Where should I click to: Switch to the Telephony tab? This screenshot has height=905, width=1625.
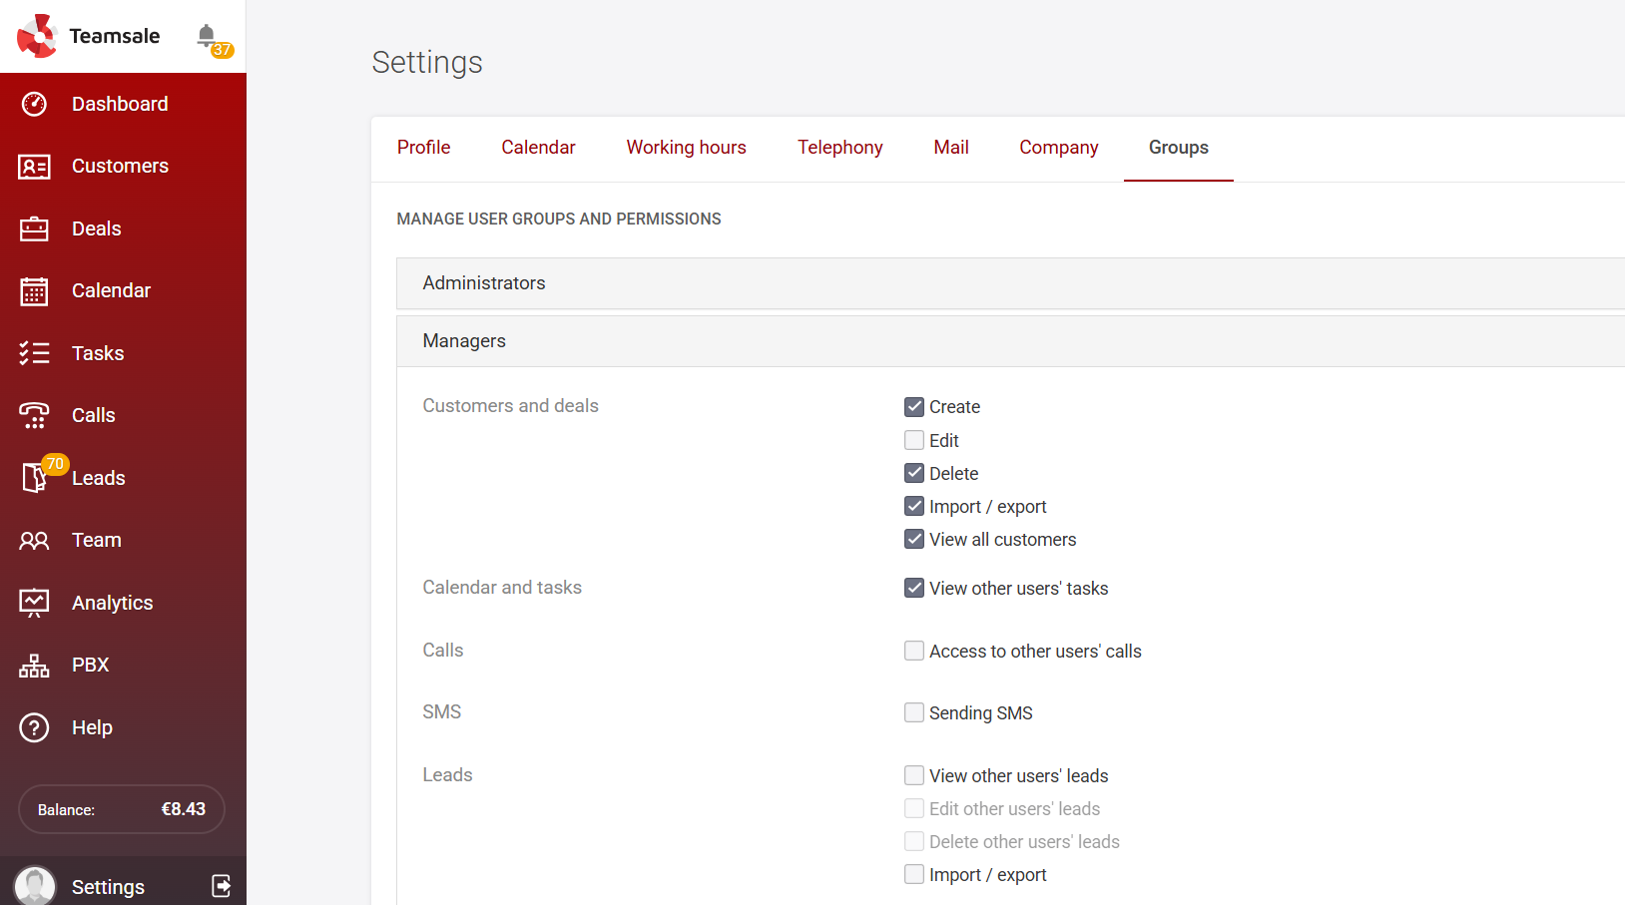[839, 147]
